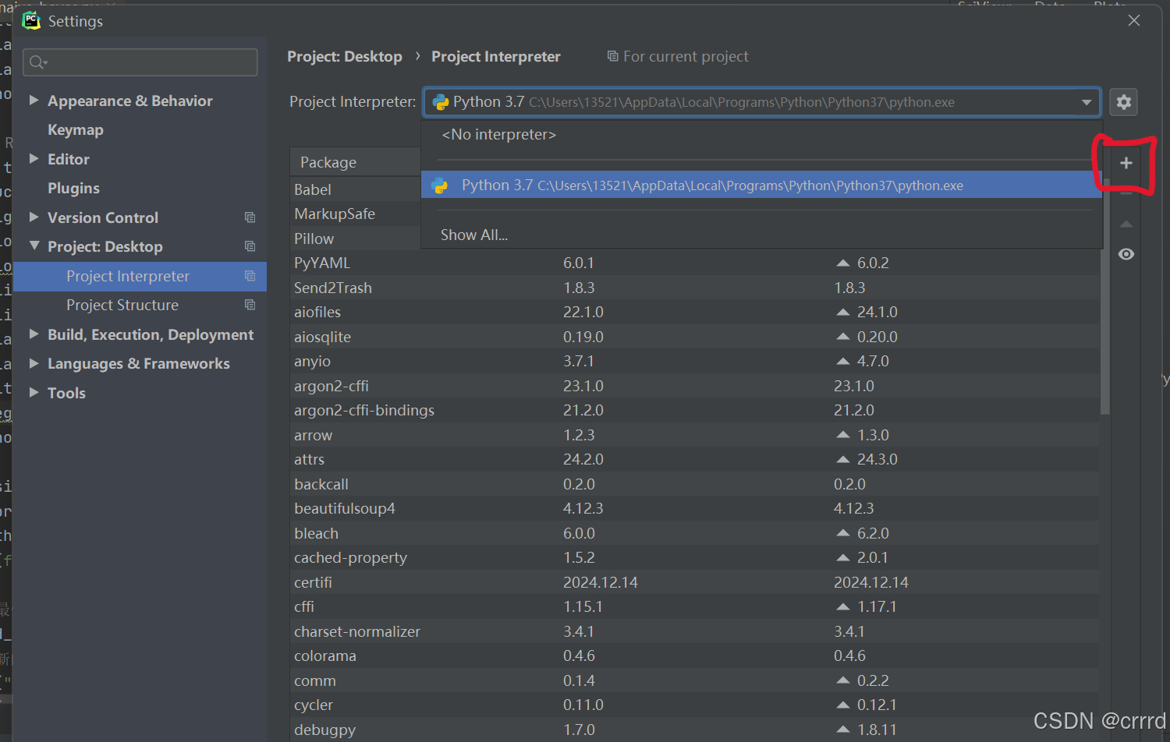Screen dimensions: 1170x742
Task: Click copy icon beside Project Structure
Action: tap(250, 305)
